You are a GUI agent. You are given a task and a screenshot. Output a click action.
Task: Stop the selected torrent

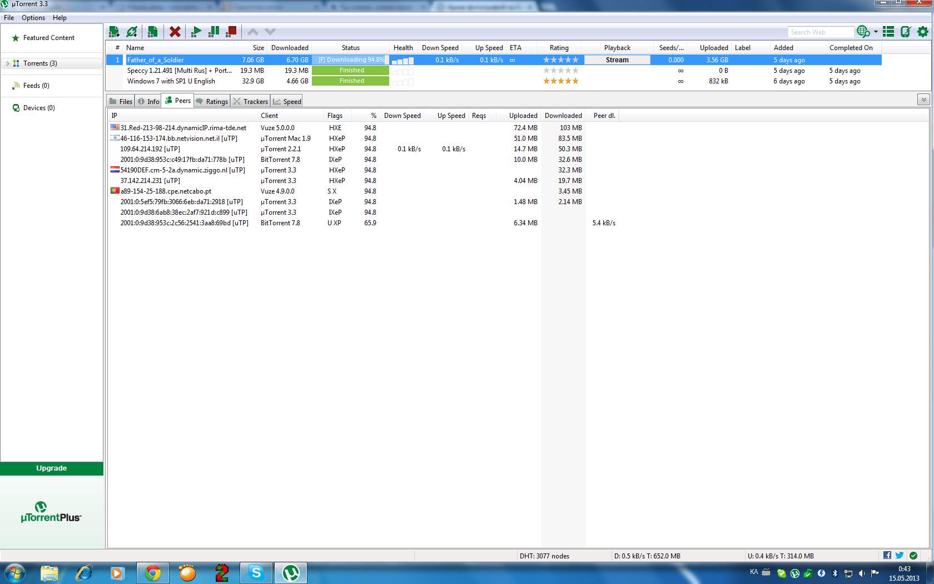coord(231,32)
